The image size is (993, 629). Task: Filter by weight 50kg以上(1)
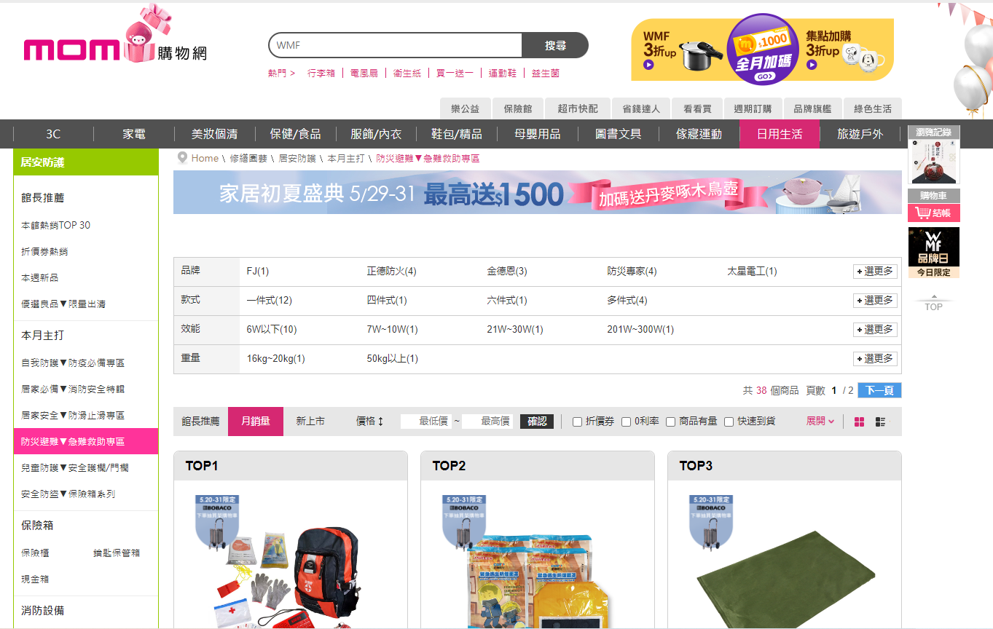tap(392, 359)
